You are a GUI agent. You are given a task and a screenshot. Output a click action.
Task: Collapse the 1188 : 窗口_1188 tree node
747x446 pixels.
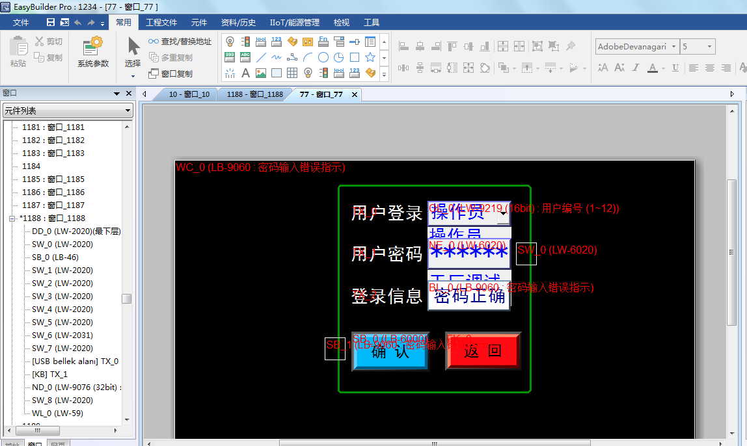[x=12, y=218]
